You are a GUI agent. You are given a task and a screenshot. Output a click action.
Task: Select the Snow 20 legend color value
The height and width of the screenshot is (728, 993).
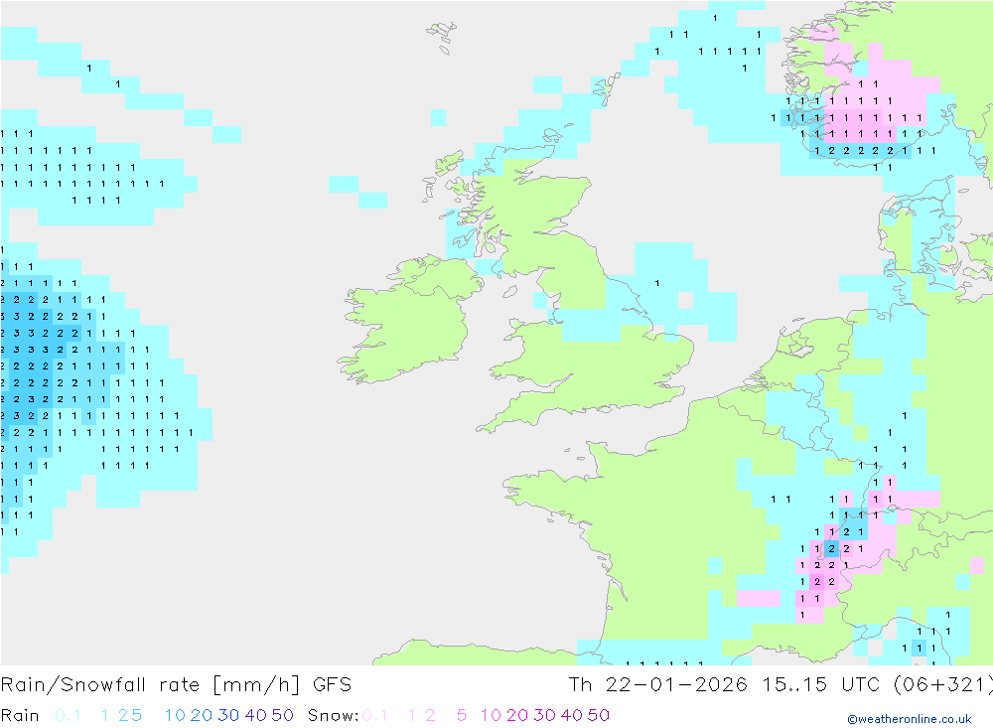pos(517,715)
